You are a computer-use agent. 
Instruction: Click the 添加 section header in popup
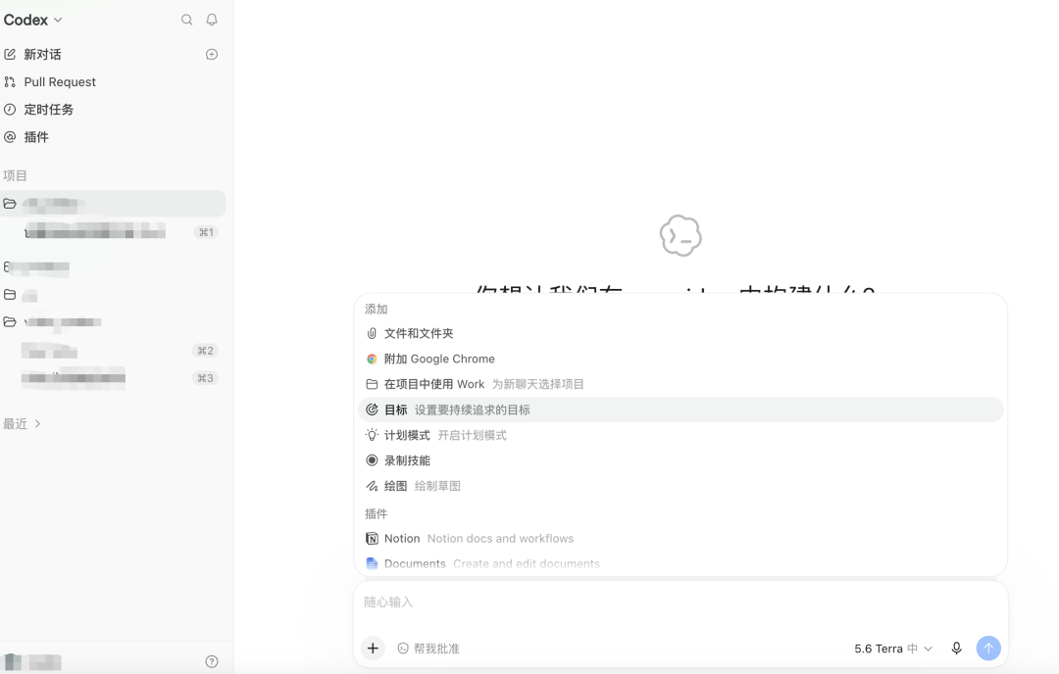point(377,309)
